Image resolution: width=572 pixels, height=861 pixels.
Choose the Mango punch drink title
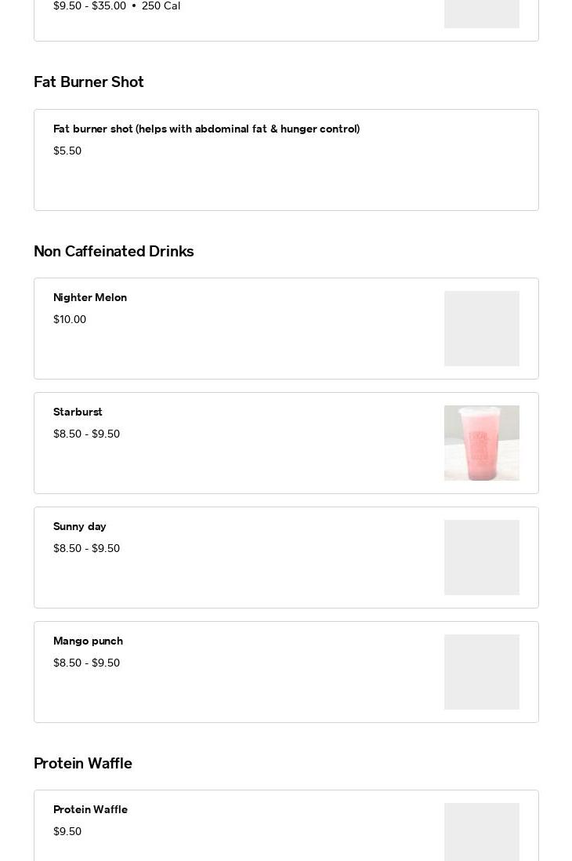tap(88, 641)
